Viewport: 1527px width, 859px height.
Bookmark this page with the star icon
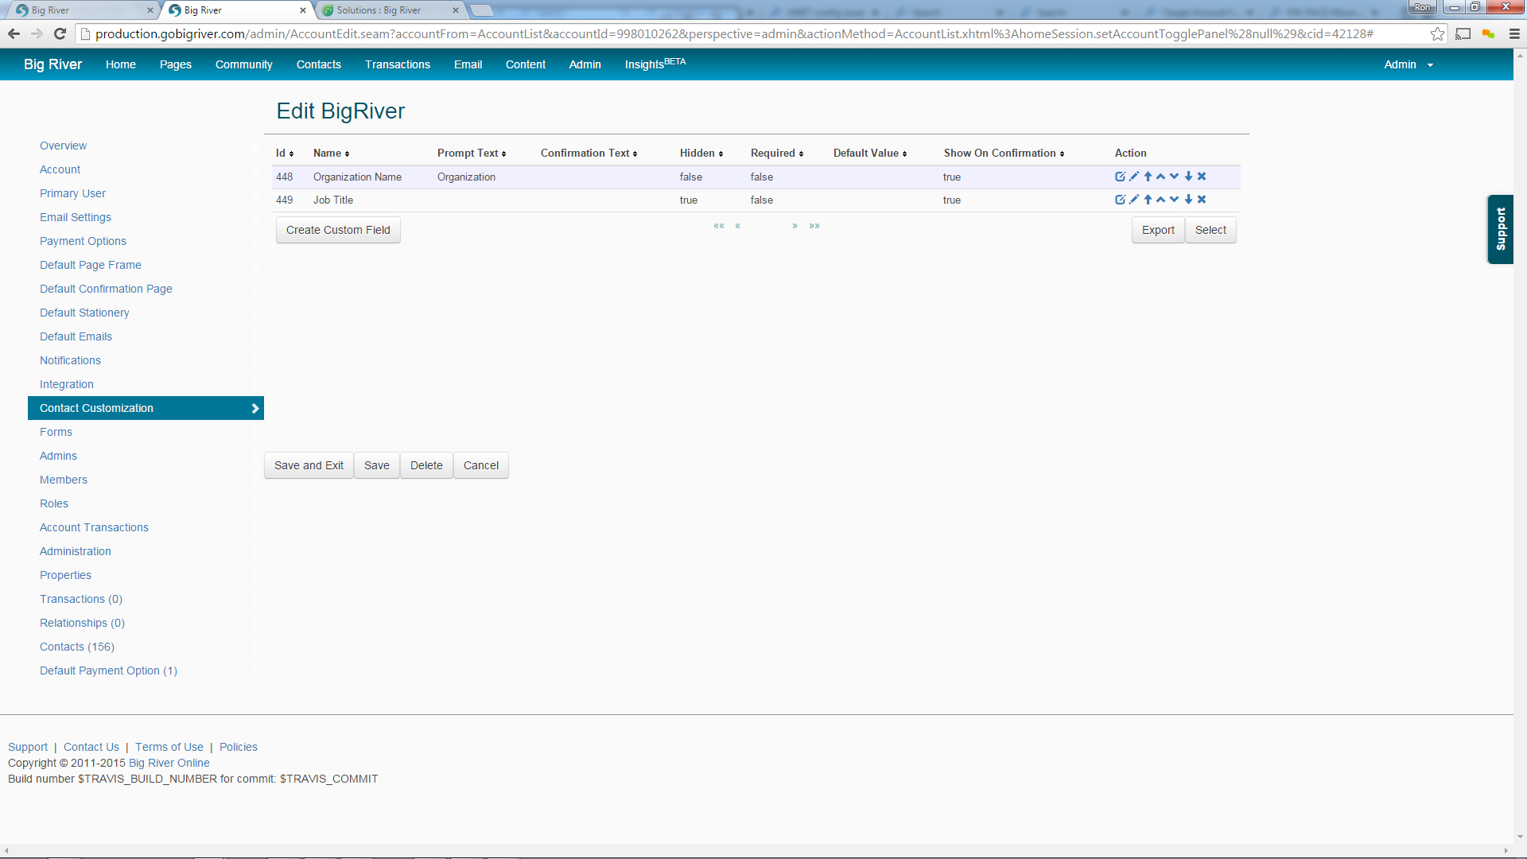tap(1437, 33)
